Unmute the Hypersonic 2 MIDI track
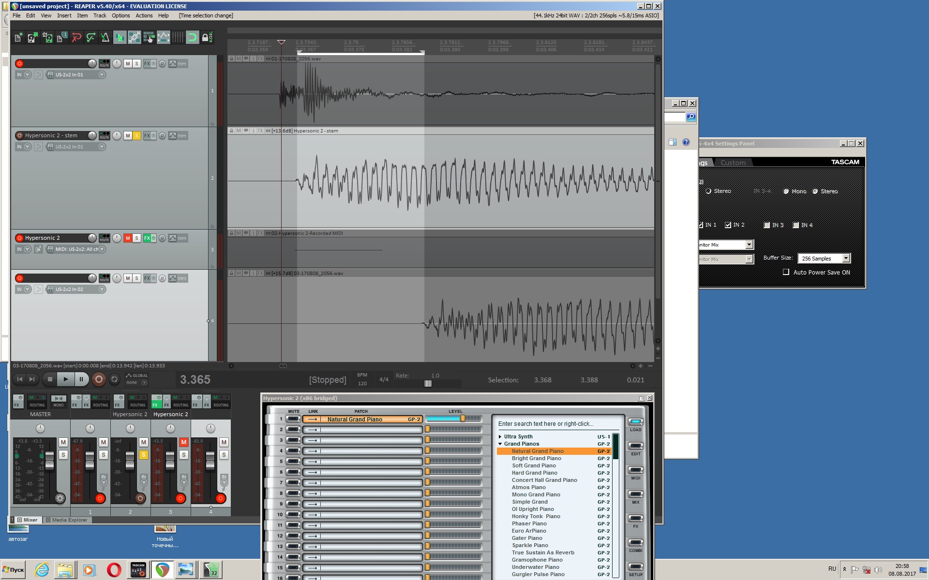Viewport: 929px width, 580px height. point(128,238)
